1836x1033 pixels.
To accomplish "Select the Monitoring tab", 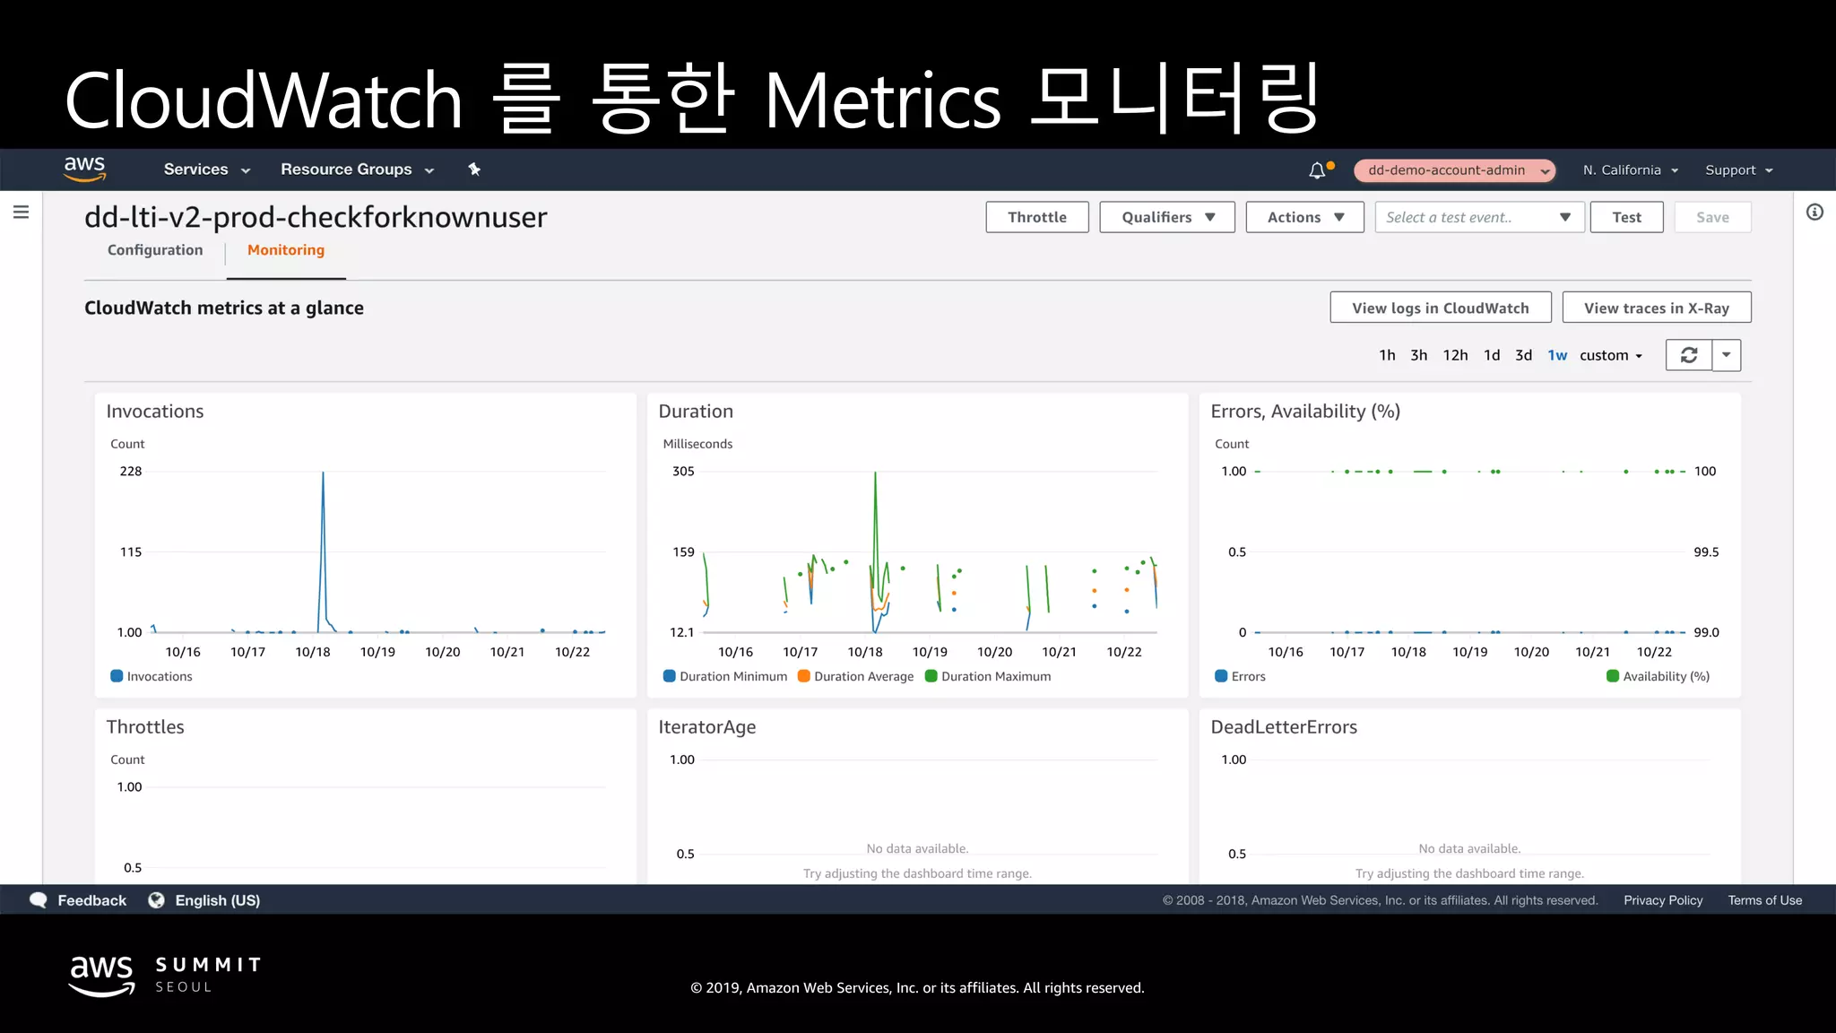I will tap(286, 250).
